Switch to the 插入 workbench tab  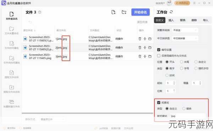coord(171,20)
